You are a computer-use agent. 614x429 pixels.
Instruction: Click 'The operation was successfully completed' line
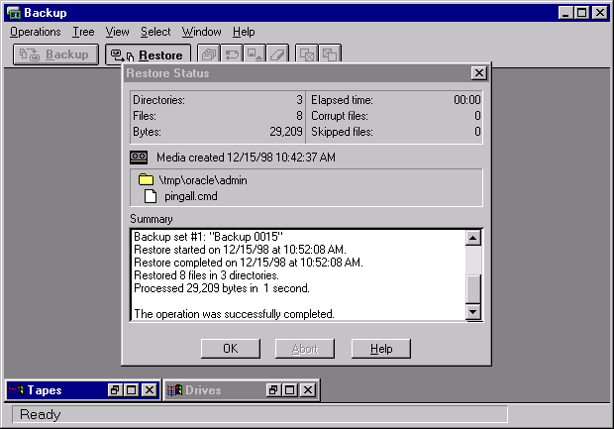[x=234, y=314]
